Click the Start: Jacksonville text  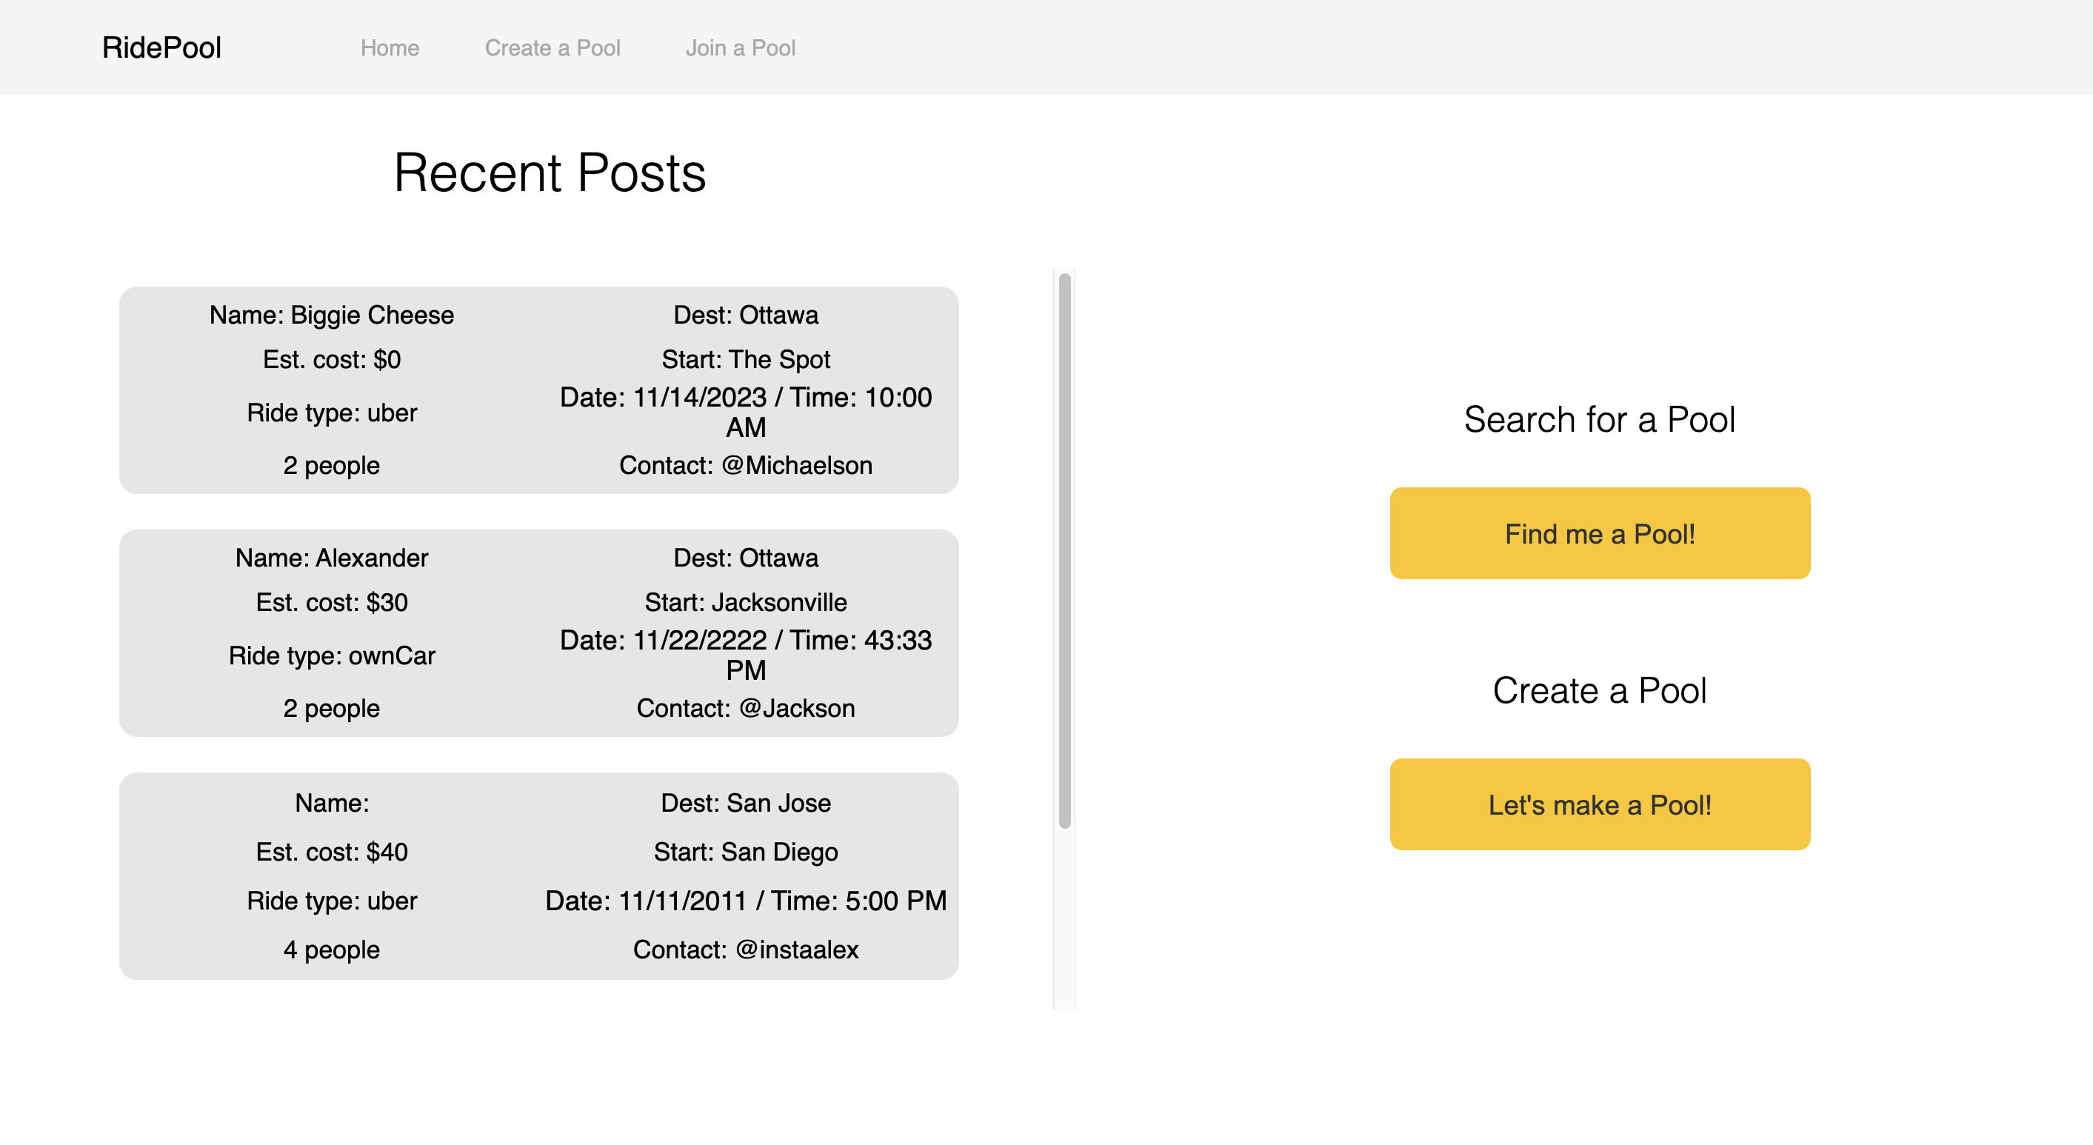[x=745, y=602]
